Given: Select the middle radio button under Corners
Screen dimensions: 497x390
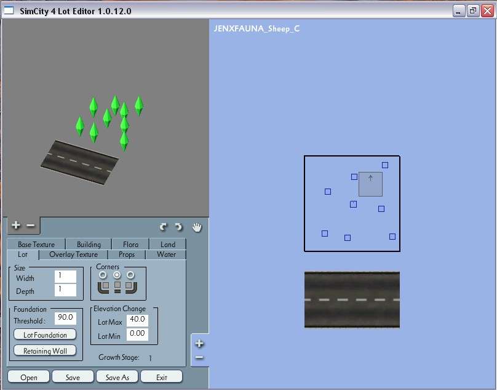Looking at the screenshot, I should pyautogui.click(x=117, y=275).
